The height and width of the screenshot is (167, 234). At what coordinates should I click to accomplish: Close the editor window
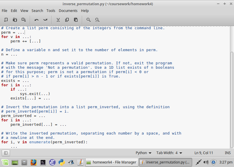coord(231,4)
